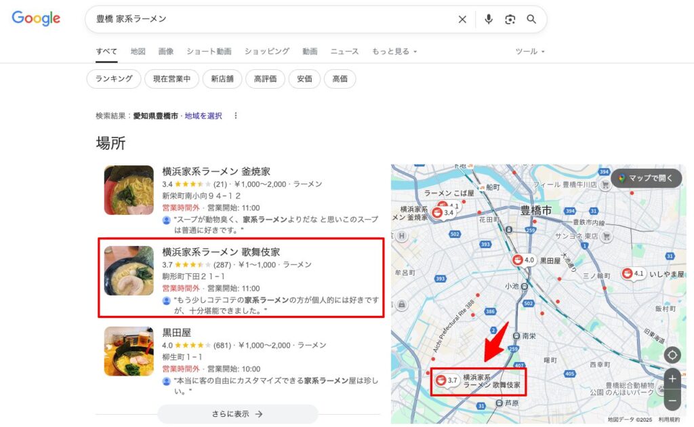Click the 黒田屋 ramen photo thumbnail
Viewport: 694px width, 427px height.
point(129,351)
